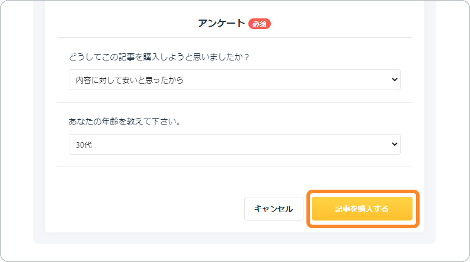Cancel the article purchase form

273,209
